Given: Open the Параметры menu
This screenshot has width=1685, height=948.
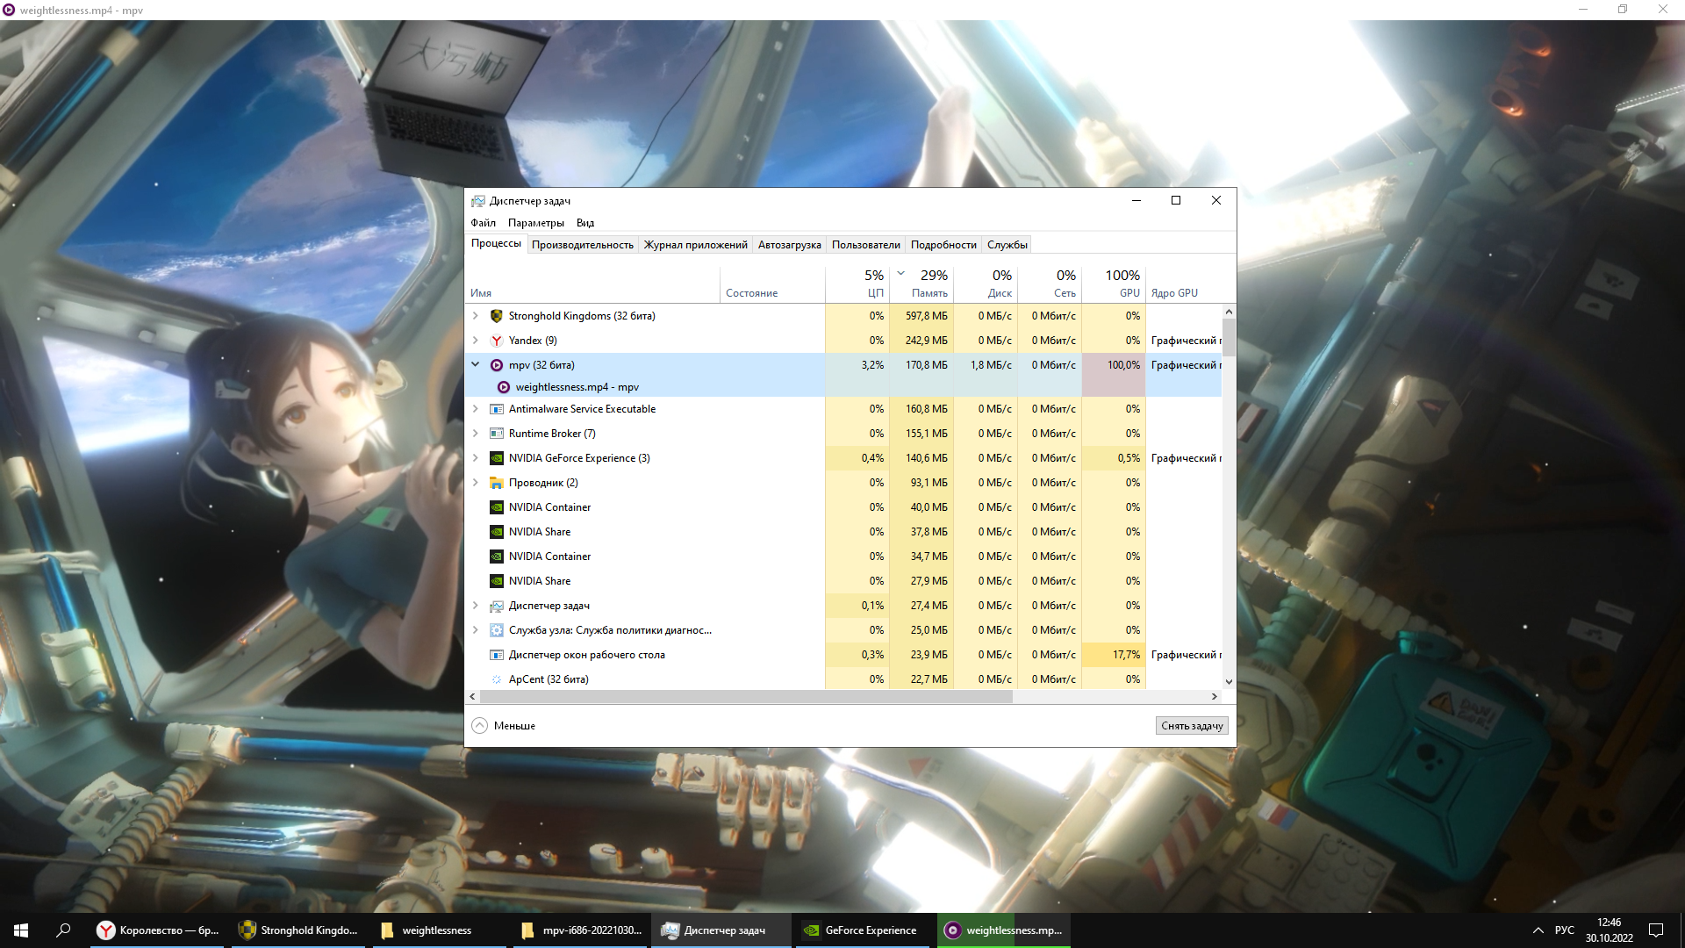Looking at the screenshot, I should (535, 223).
